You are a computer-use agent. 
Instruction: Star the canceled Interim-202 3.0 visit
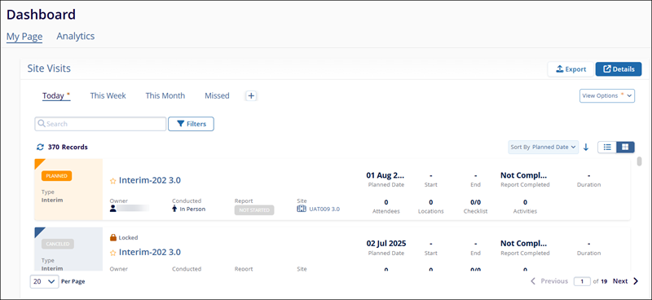[112, 253]
